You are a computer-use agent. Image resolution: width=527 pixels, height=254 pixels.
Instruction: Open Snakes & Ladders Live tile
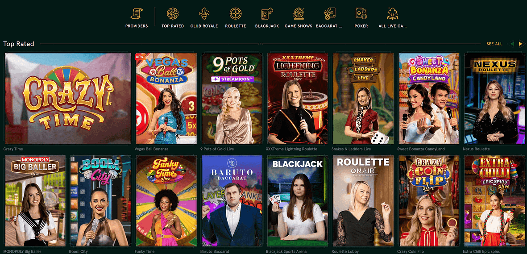click(x=363, y=98)
